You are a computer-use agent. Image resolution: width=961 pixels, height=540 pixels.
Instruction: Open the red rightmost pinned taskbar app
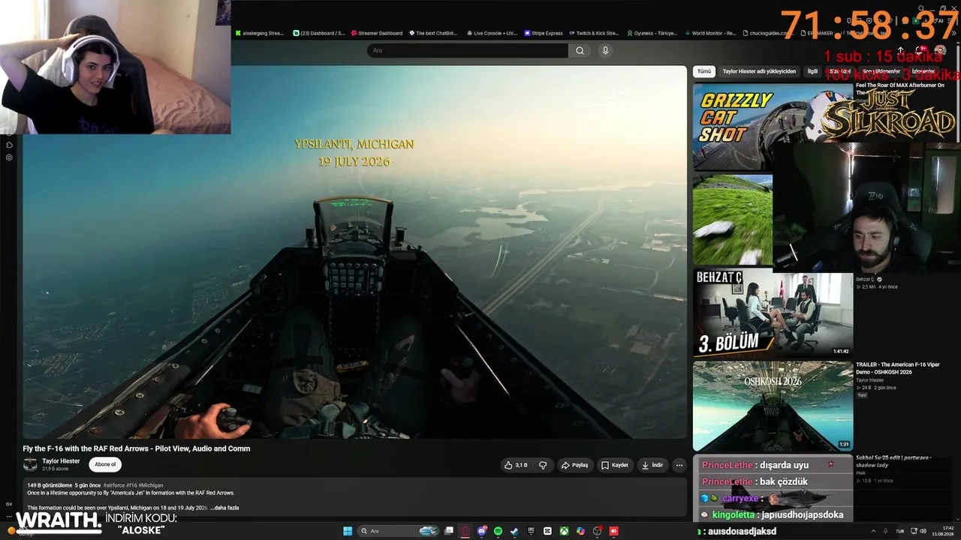613,531
